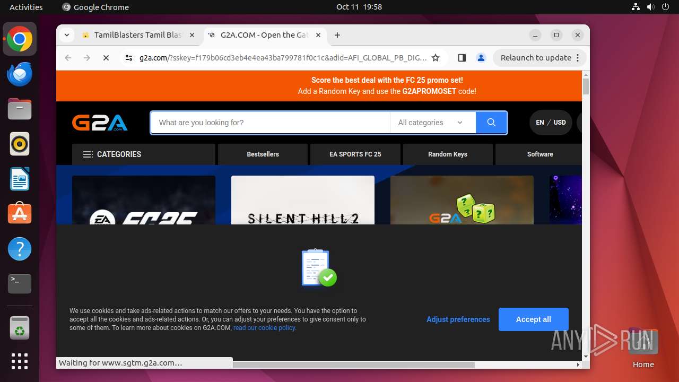This screenshot has height=382, width=679.
Task: Open EN / USD language currency selector
Action: pos(551,123)
